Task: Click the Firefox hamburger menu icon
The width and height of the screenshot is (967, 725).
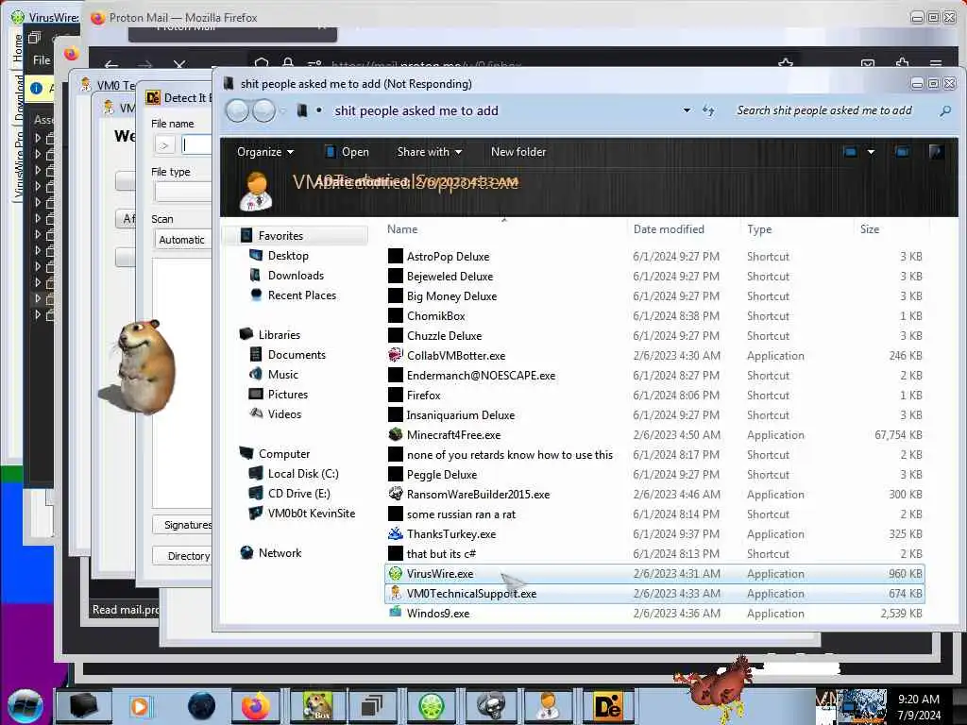Action: (x=936, y=64)
